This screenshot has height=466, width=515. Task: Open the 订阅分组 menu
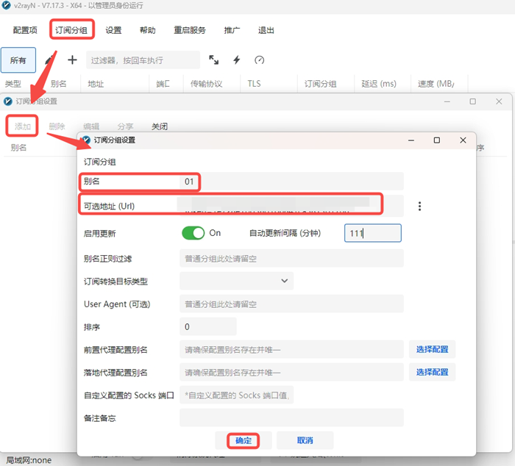tap(71, 30)
